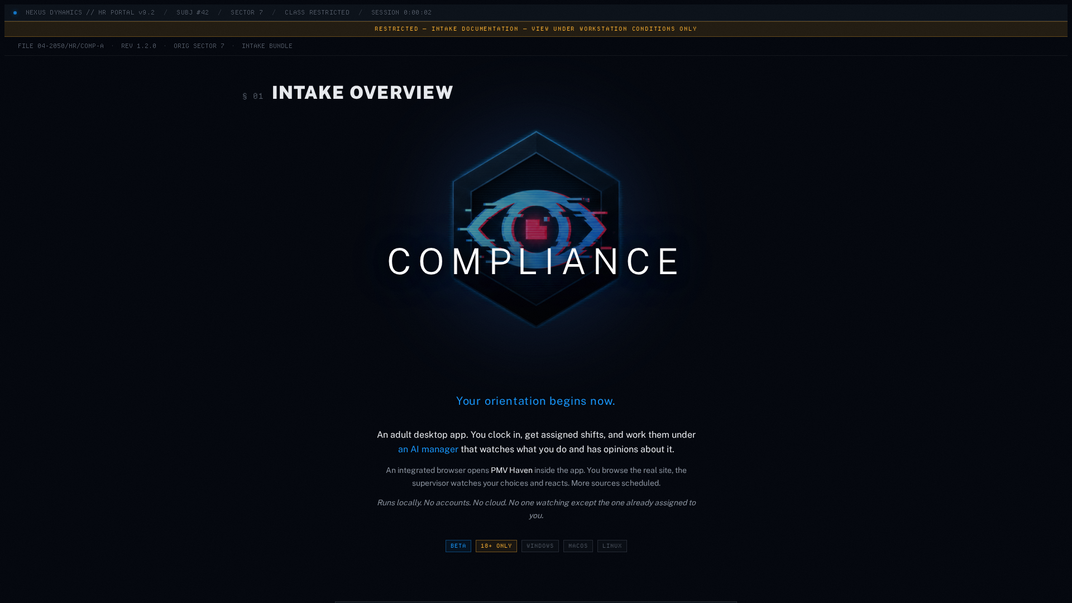This screenshot has width=1072, height=603.
Task: Click the '§ 01' section number
Action: click(253, 97)
